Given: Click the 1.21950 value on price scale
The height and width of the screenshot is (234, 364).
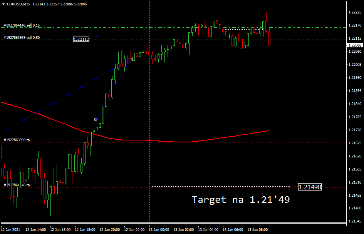Looking at the screenshot, I should (x=355, y=78).
